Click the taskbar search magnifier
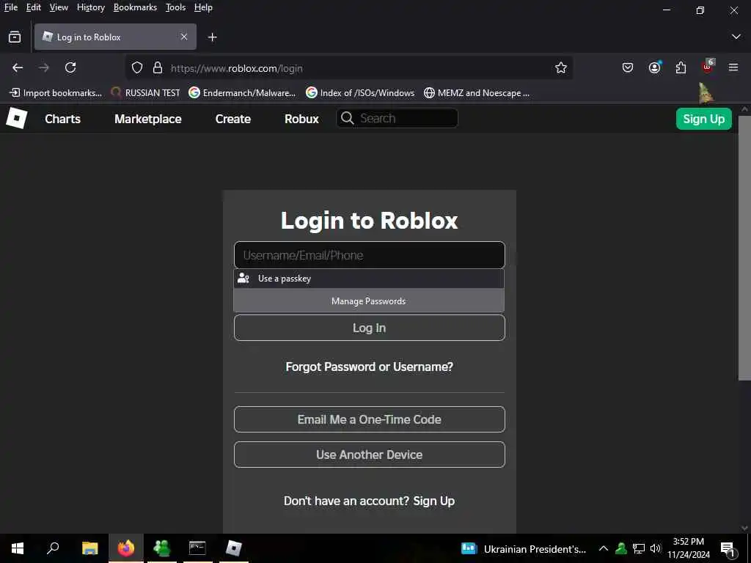The image size is (751, 563). 53,548
